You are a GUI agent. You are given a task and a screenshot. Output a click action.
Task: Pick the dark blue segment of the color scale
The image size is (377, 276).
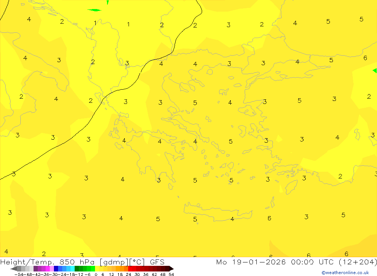[x=56, y=268]
